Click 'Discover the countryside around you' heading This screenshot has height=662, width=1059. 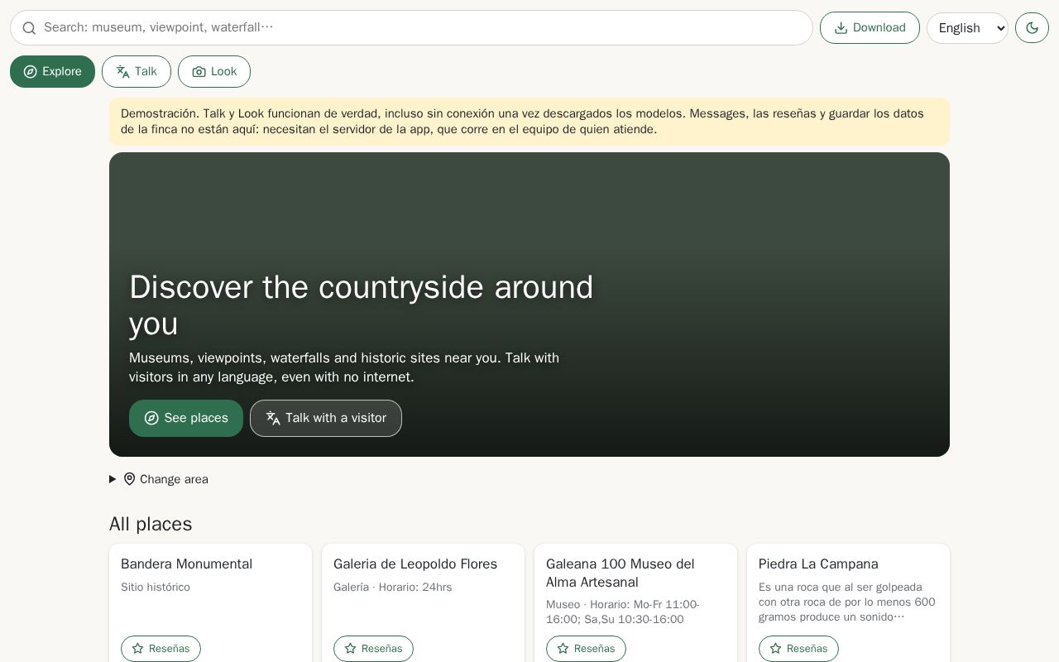click(362, 305)
